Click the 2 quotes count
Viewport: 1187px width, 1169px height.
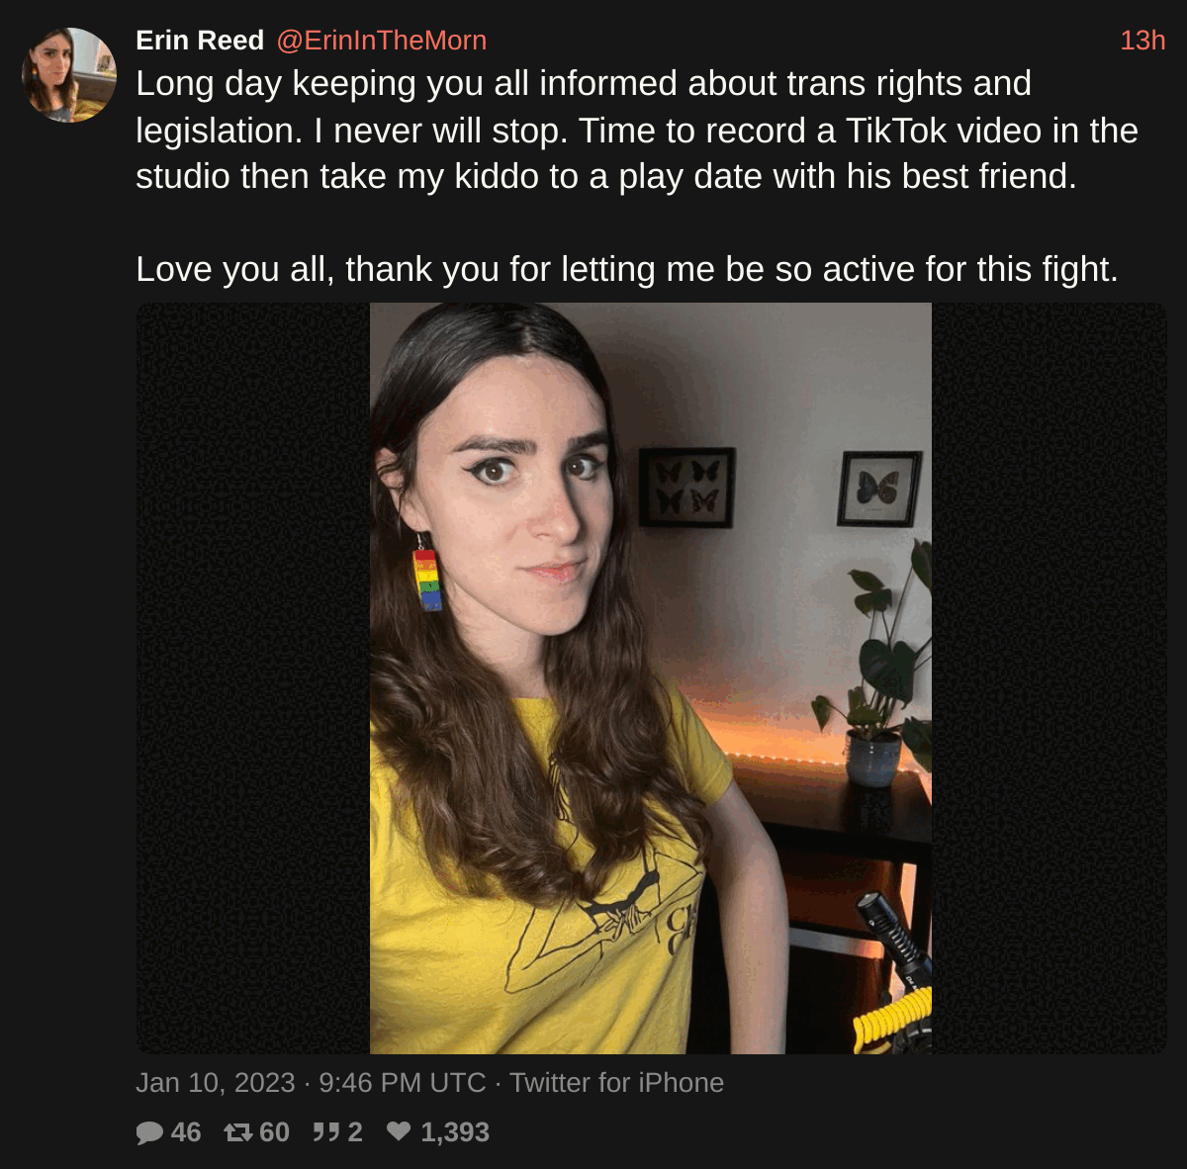[355, 1132]
